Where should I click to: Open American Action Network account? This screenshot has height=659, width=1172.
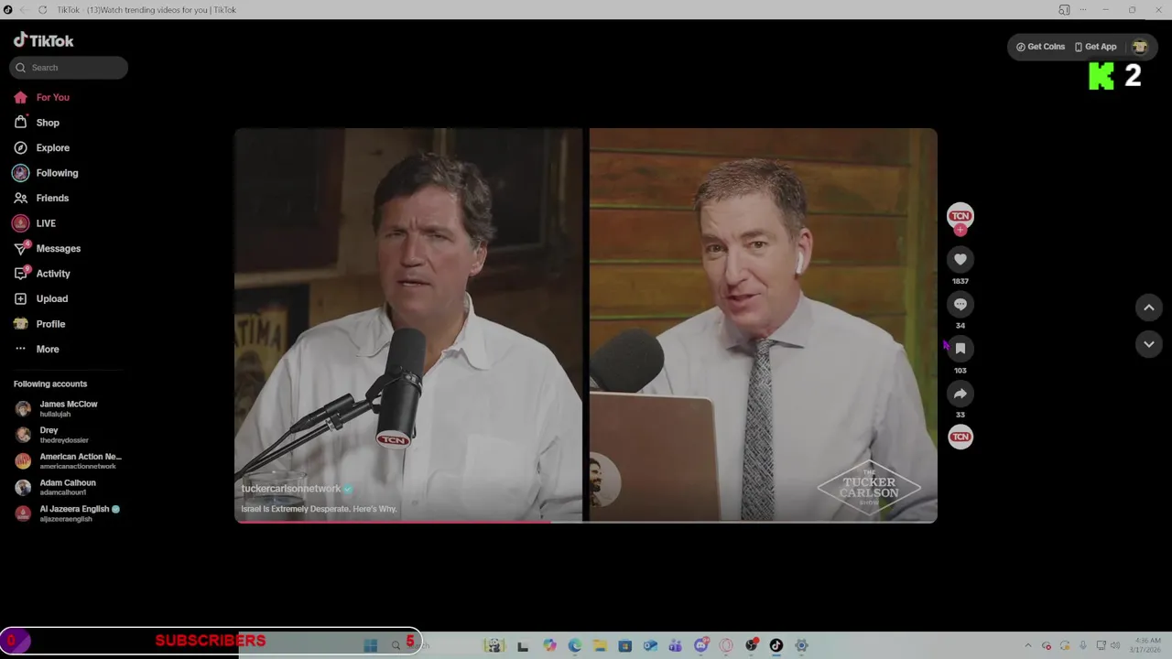tap(68, 460)
